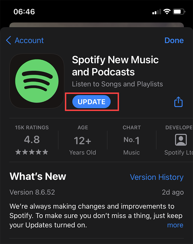The height and width of the screenshot is (244, 193).
Task: Tap the Spotify app icon
Action: [37, 81]
